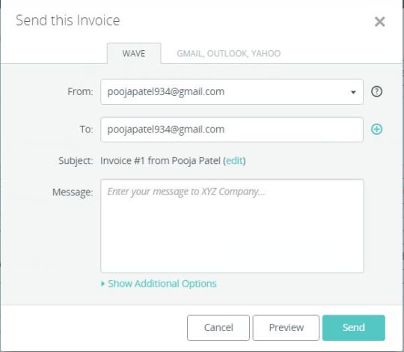The height and width of the screenshot is (352, 404).
Task: Add another recipient with the plus icon
Action: (376, 130)
